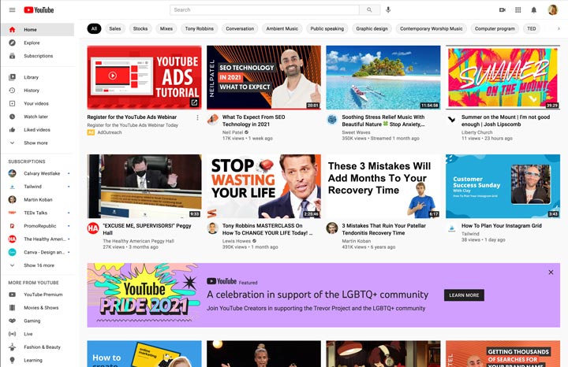The height and width of the screenshot is (367, 568).
Task: Open the "EXCUSE ME, SUPERVISORS!" video title
Action: [147, 229]
